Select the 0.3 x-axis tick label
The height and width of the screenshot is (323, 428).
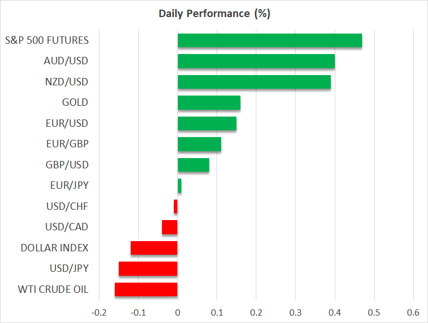coord(295,312)
